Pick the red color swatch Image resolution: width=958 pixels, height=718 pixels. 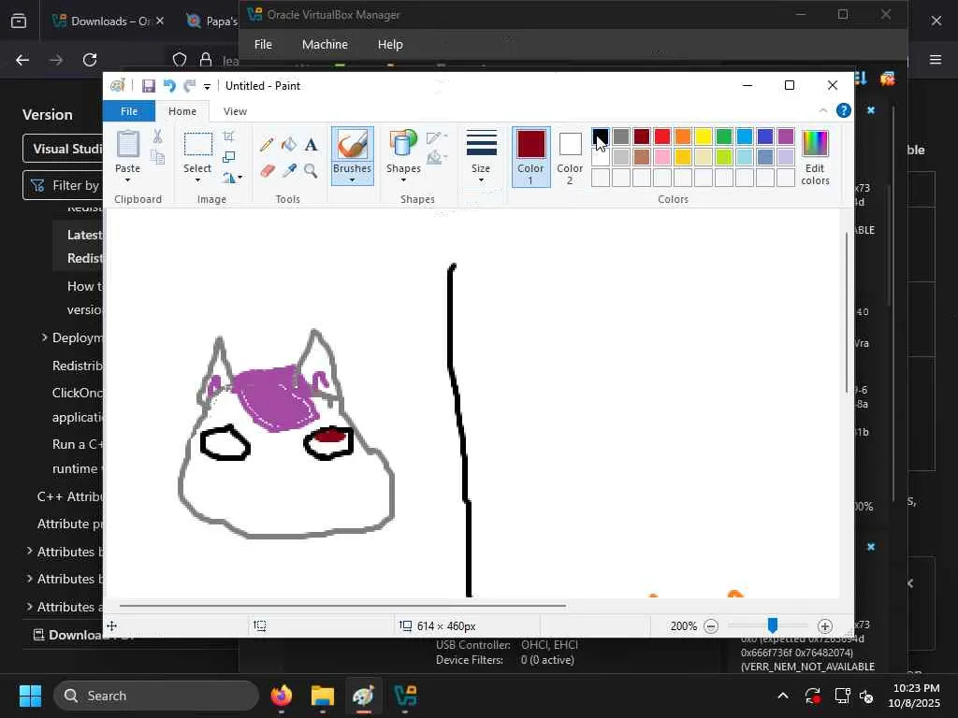(661, 136)
